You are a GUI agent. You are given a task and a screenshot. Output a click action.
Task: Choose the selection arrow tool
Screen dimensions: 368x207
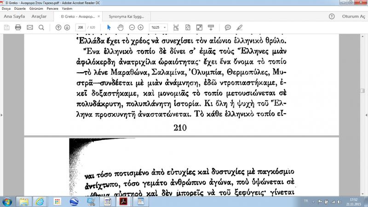(x=109, y=28)
